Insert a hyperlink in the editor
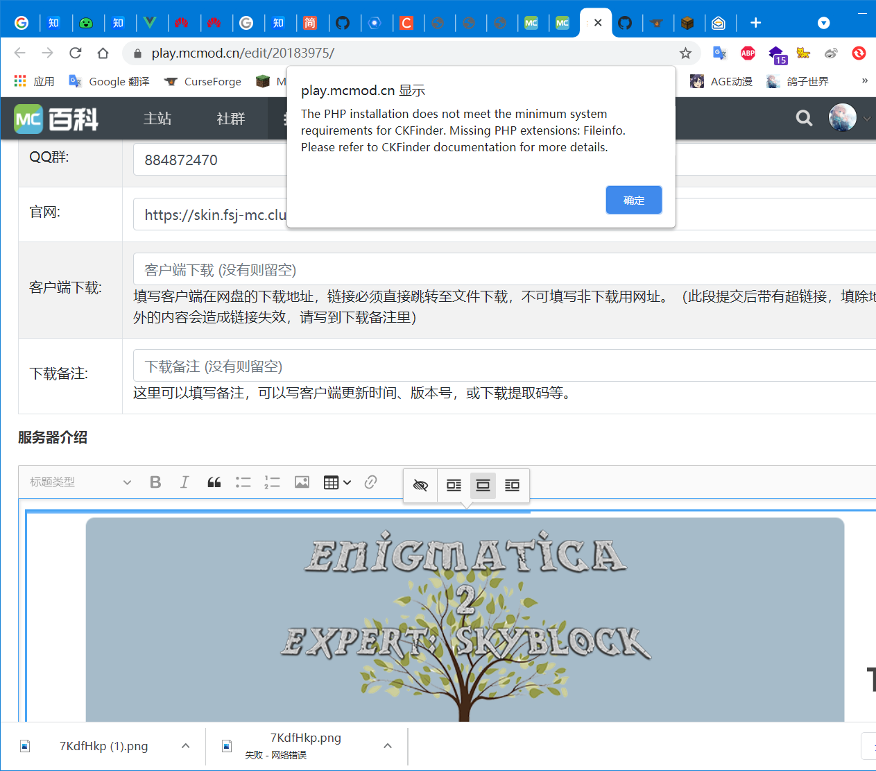The image size is (876, 771). tap(372, 482)
